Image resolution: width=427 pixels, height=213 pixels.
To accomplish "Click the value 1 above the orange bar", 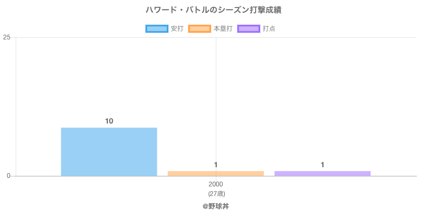I will pyautogui.click(x=216, y=165).
